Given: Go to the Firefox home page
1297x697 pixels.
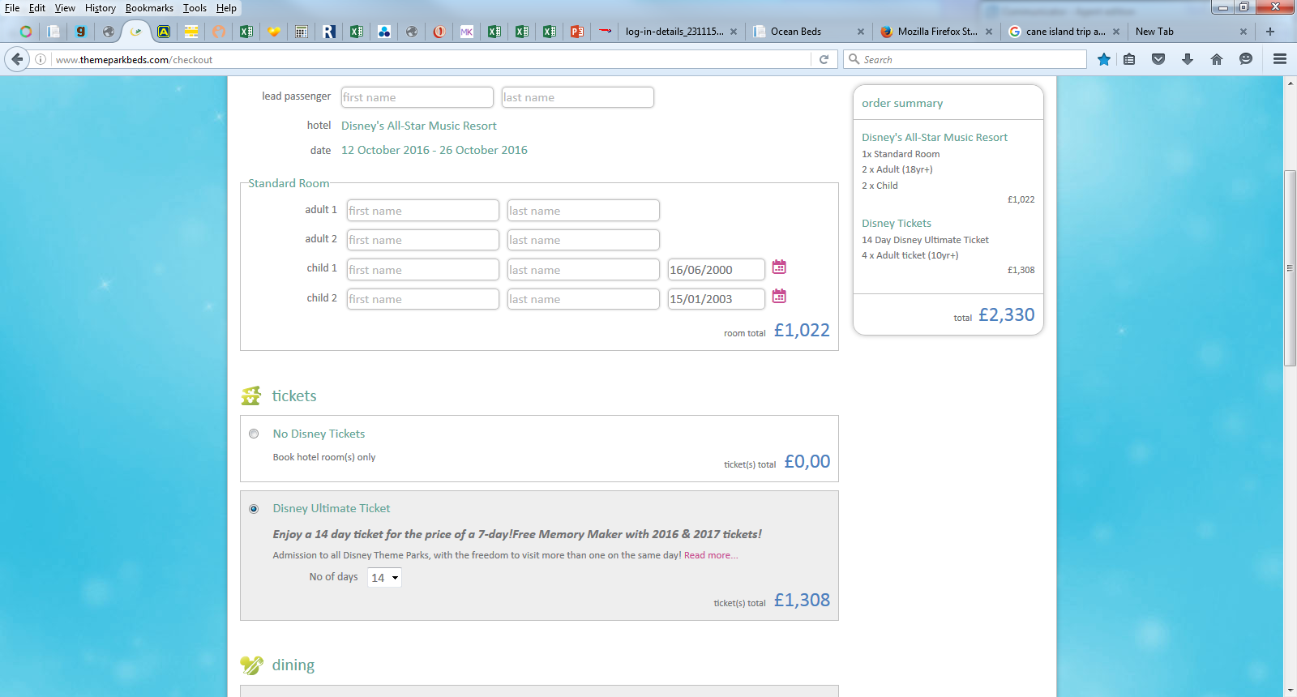Looking at the screenshot, I should click(x=1217, y=59).
